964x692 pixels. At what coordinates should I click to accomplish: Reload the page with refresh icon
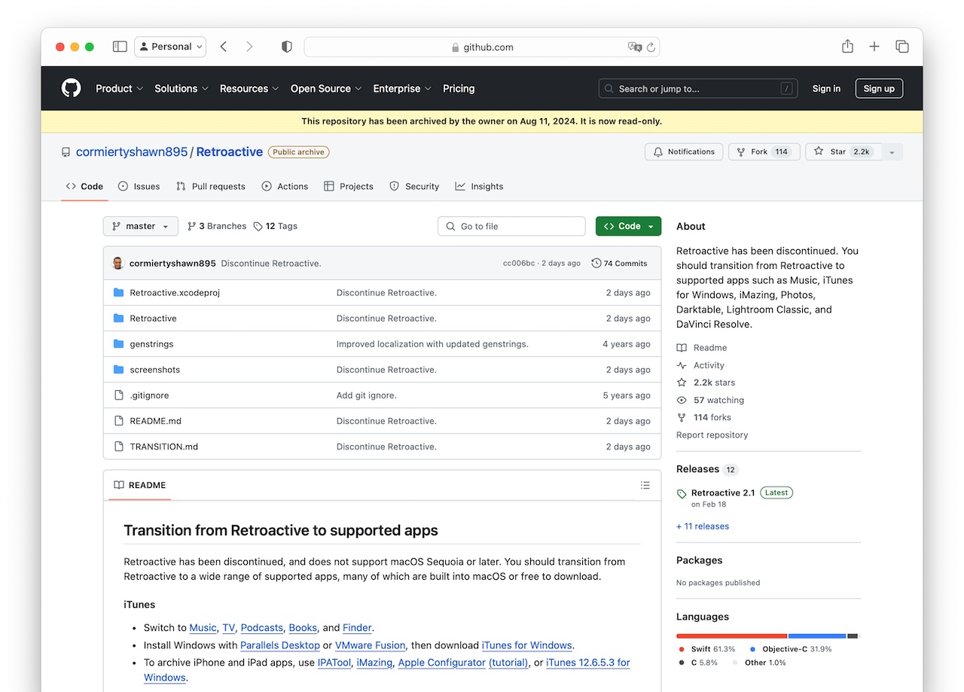[651, 47]
